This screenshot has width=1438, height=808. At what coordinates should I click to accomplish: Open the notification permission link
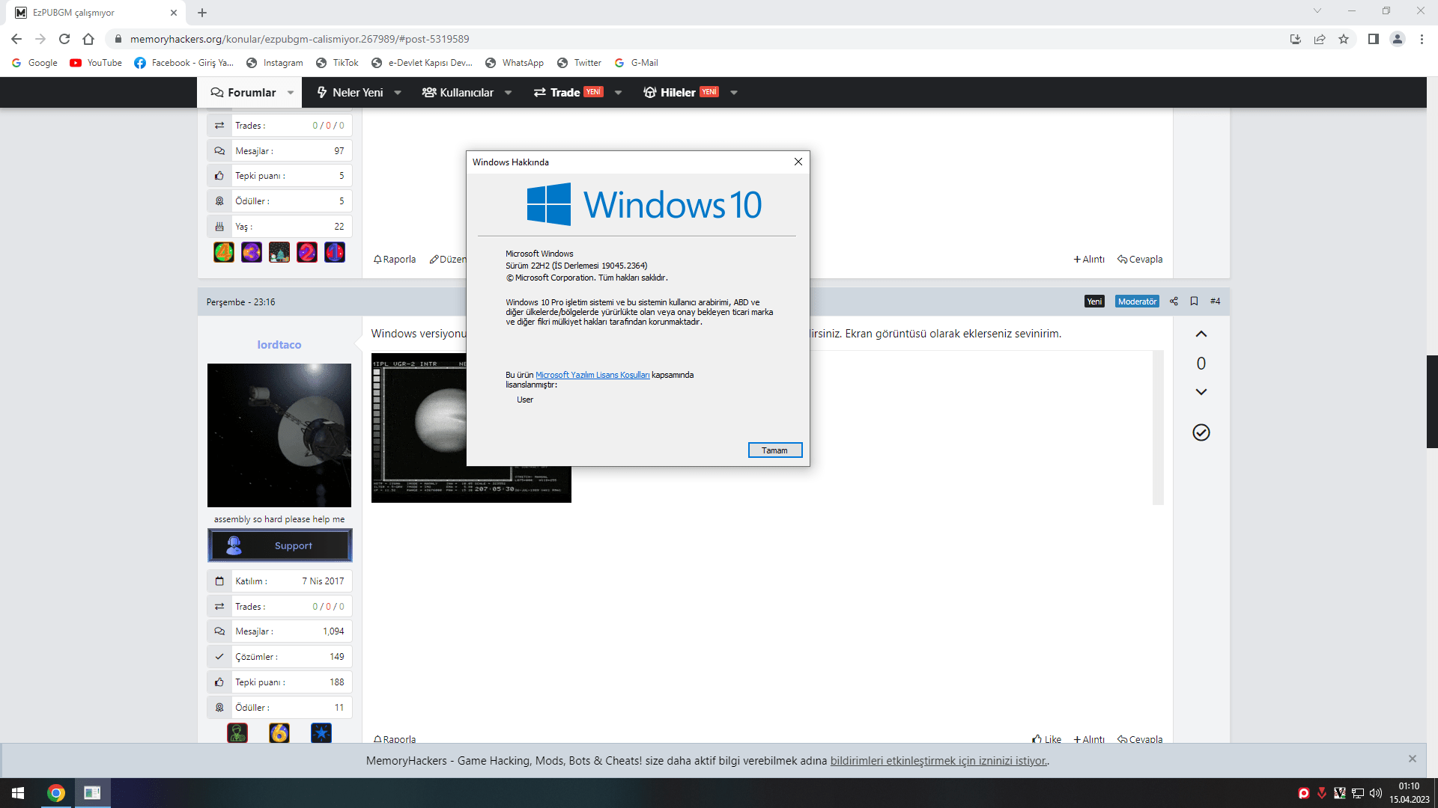938,761
